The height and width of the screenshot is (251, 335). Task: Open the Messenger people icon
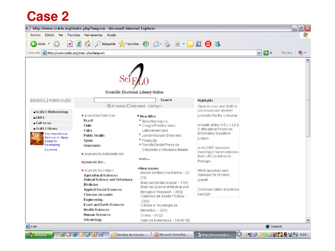click(x=217, y=44)
